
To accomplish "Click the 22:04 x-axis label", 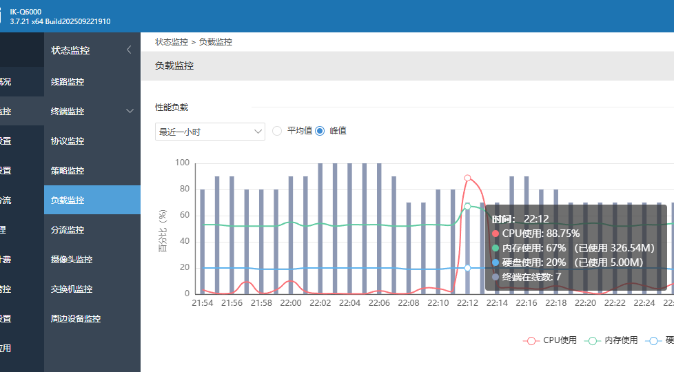I will [350, 303].
